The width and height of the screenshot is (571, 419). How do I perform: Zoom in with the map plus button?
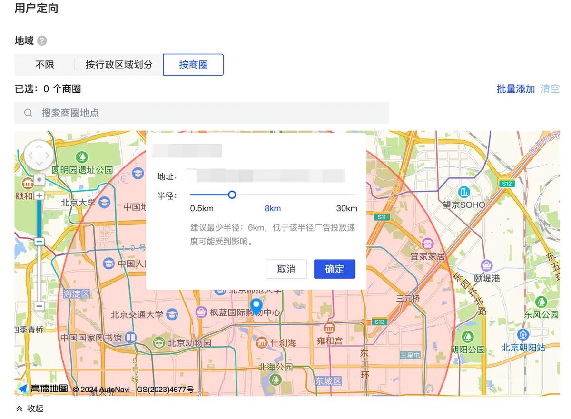[39, 195]
